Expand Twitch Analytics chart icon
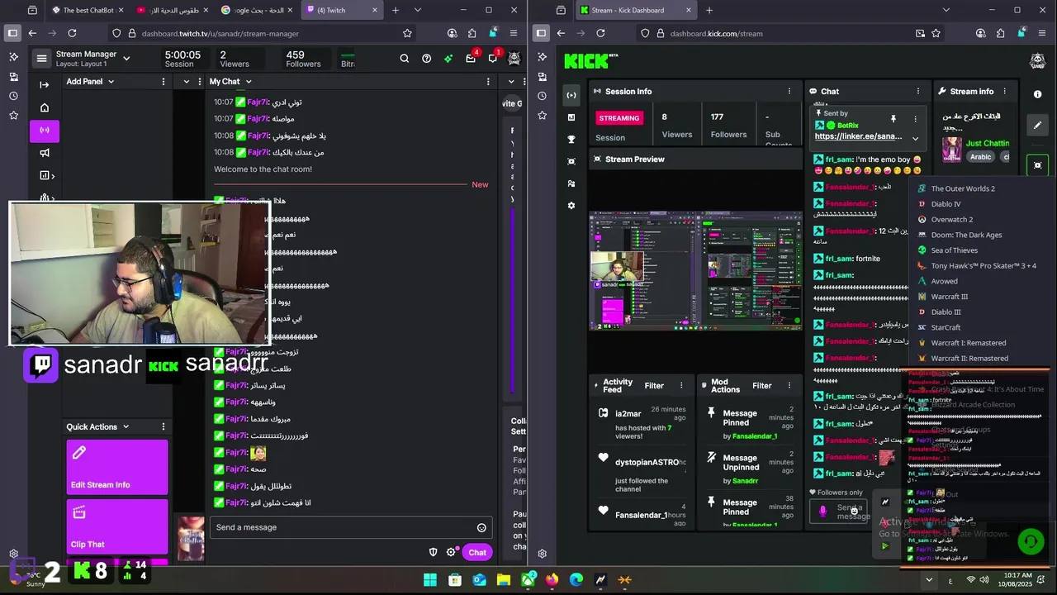The height and width of the screenshot is (595, 1057). tap(46, 175)
